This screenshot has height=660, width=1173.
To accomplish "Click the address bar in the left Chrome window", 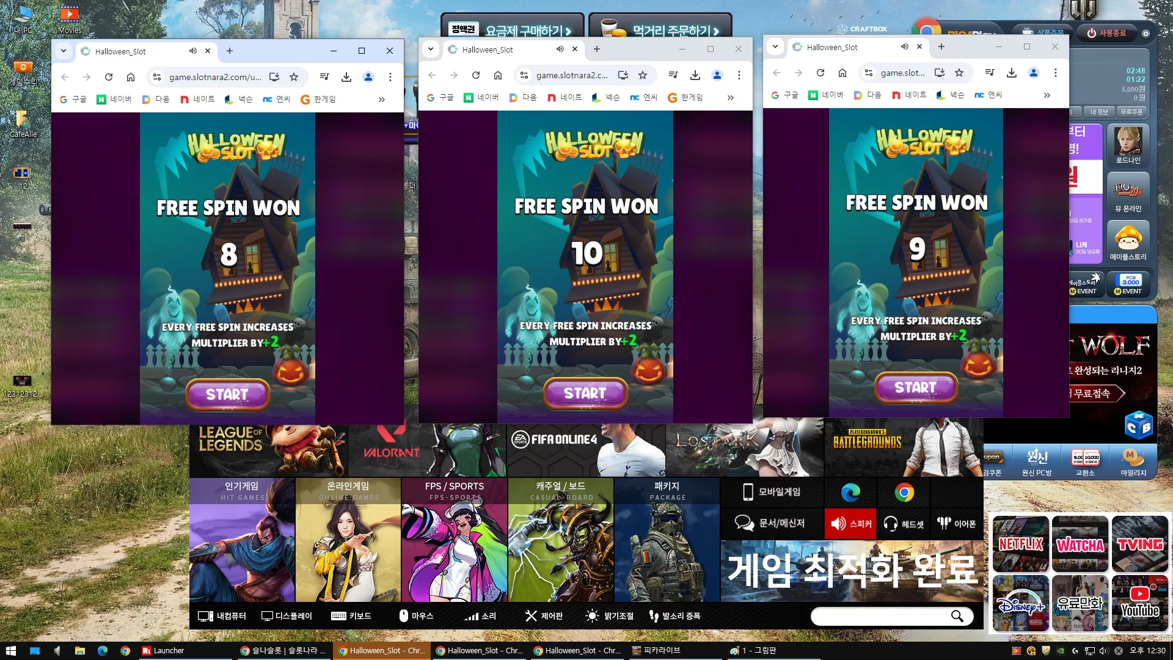I will 214,77.
